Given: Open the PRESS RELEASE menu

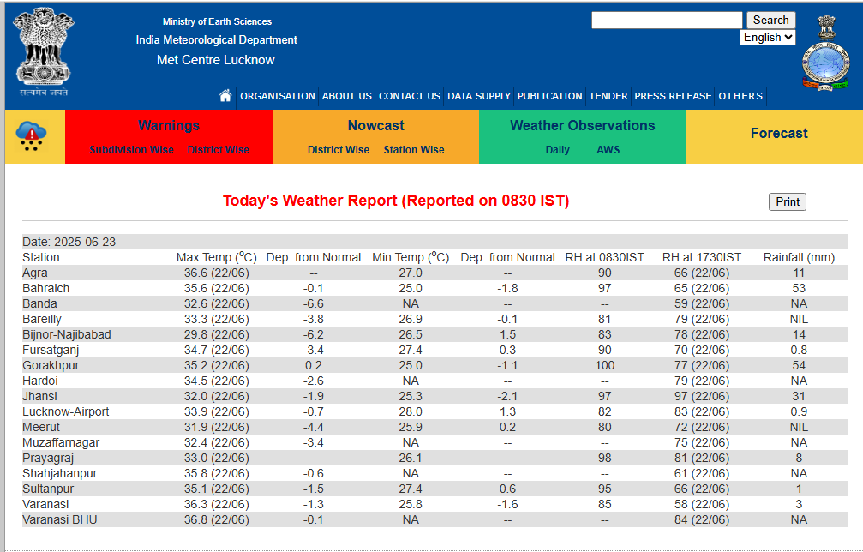Looking at the screenshot, I should (673, 96).
